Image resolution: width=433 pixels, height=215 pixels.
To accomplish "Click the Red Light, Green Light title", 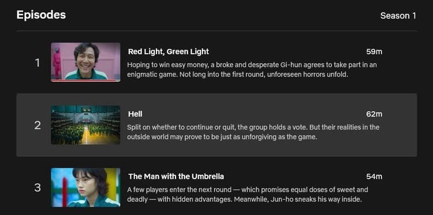I will [x=169, y=51].
